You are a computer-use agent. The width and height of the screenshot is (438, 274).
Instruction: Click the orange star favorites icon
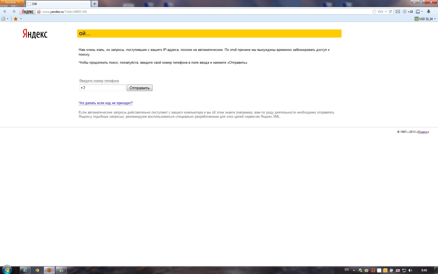16,19
